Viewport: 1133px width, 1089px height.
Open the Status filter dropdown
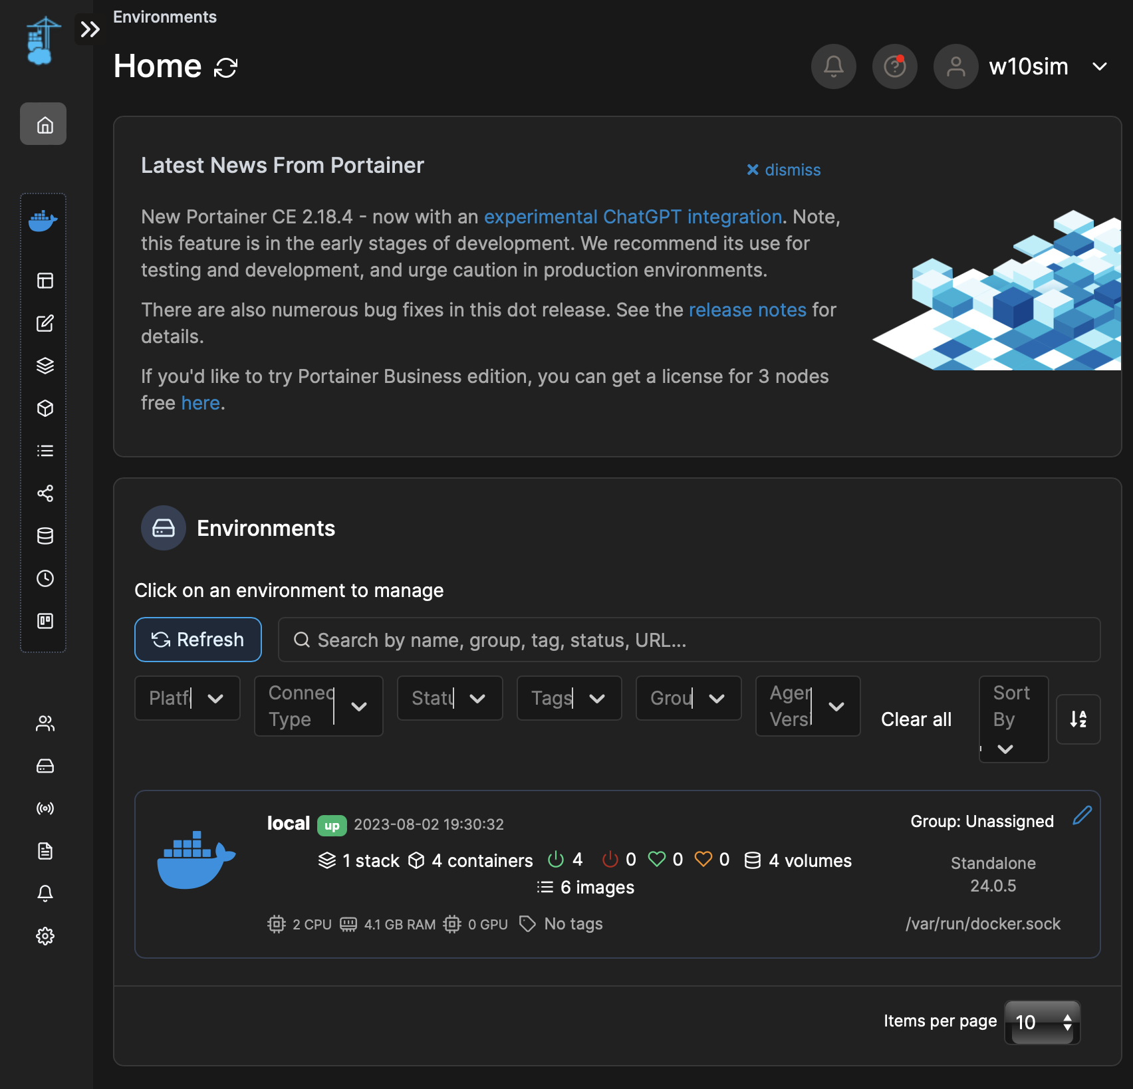pyautogui.click(x=449, y=698)
